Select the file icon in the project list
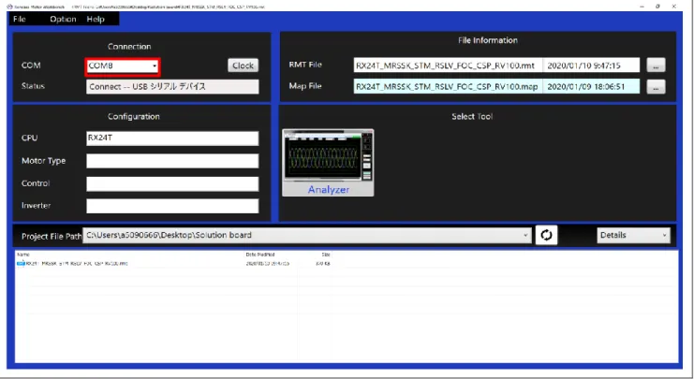694x379 pixels. [21, 263]
